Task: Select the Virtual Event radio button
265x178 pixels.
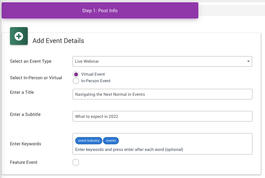Action: click(x=76, y=74)
